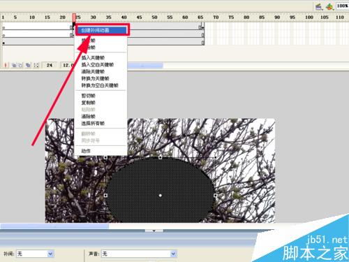Select 插入空白关键帧 menu entry
Viewport: 349px width, 262px height.
98,65
